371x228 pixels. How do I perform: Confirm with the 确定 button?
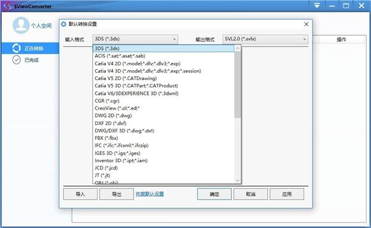215,194
